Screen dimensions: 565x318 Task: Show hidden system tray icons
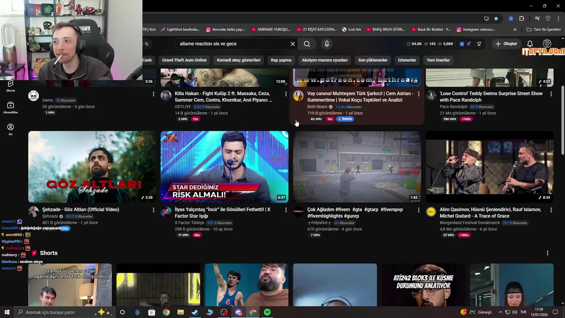500,312
